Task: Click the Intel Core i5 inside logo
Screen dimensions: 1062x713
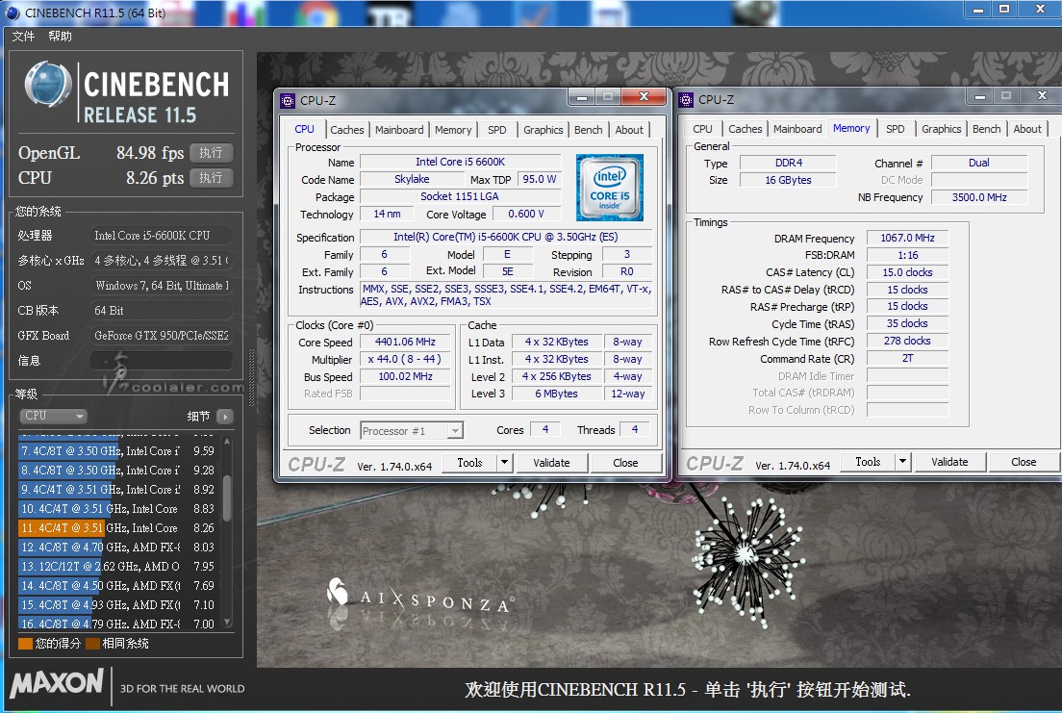Action: point(610,187)
